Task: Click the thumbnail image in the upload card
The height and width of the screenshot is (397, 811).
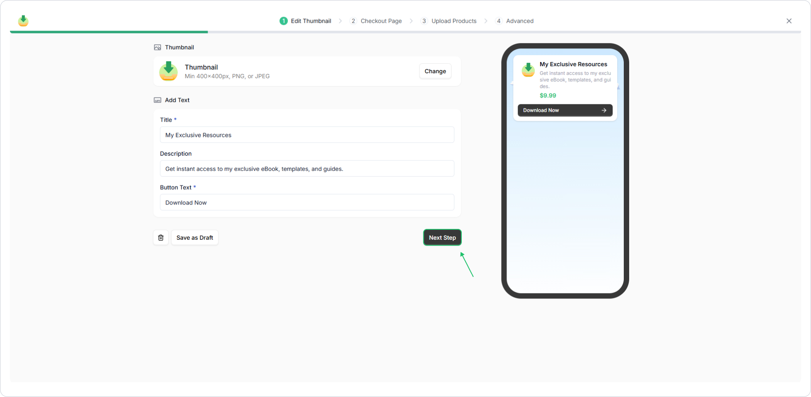Action: click(x=169, y=71)
